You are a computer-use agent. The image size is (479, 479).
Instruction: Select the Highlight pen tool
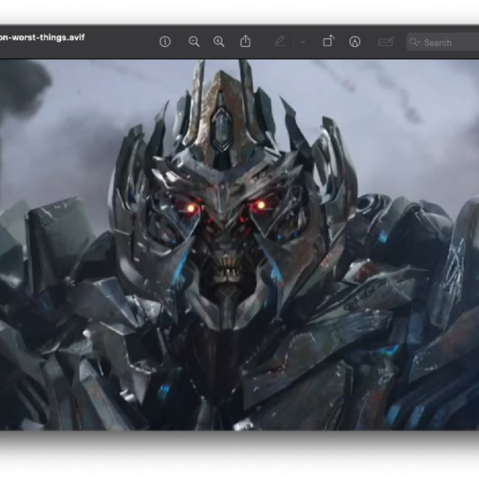279,42
